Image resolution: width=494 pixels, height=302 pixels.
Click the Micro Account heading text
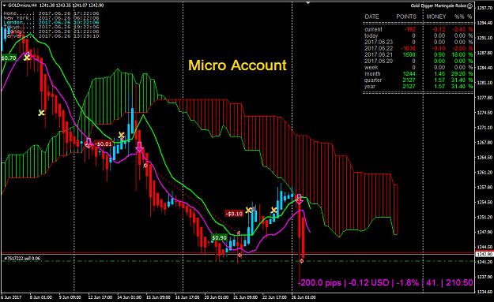[x=237, y=65]
